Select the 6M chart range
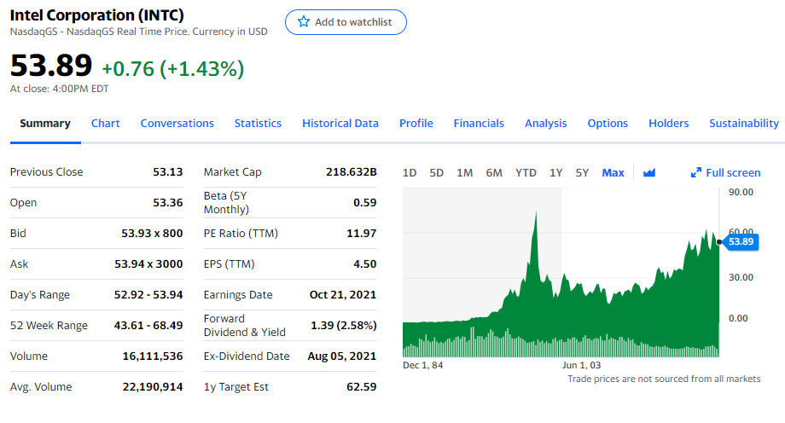The width and height of the screenshot is (785, 423). click(494, 173)
